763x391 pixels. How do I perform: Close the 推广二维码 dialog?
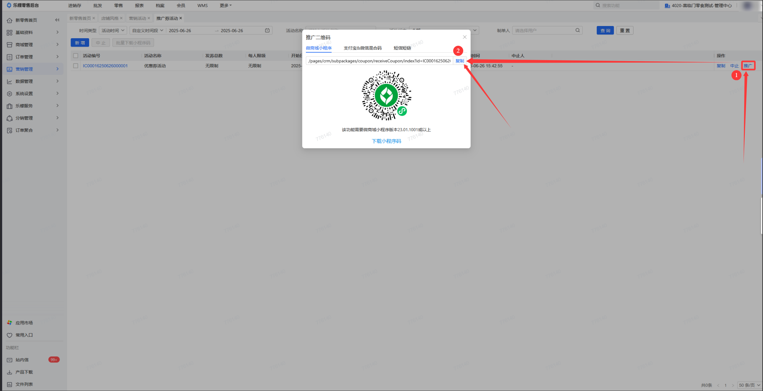point(465,37)
